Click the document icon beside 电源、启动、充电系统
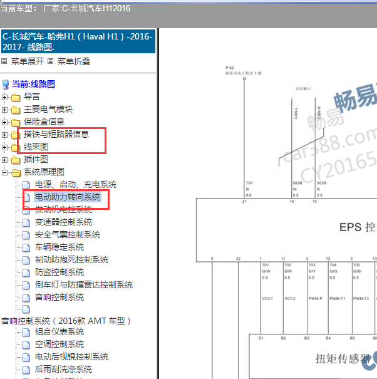 coord(26,185)
